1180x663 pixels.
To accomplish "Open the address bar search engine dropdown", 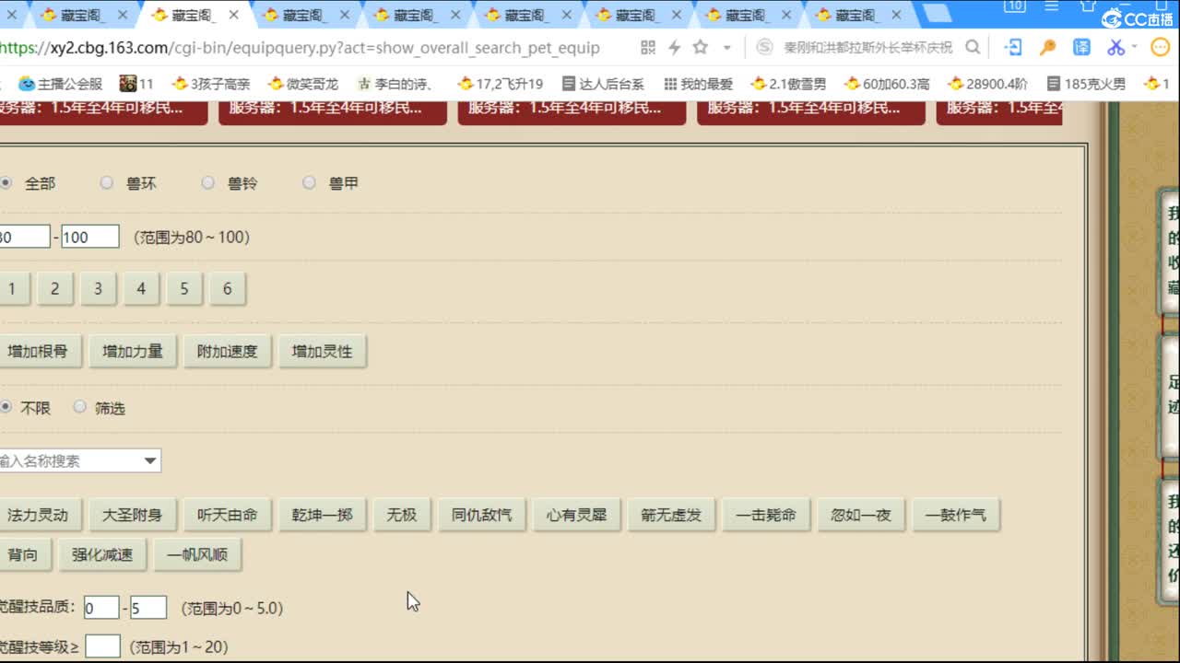I will point(766,47).
